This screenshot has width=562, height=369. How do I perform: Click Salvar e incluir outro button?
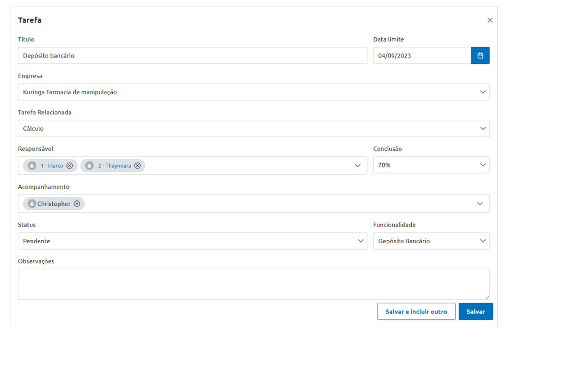416,312
